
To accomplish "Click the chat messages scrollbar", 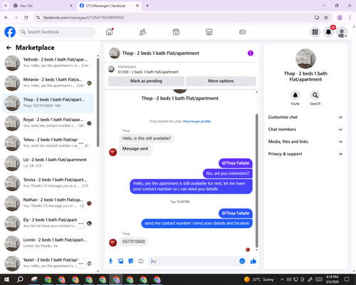I will [256, 180].
